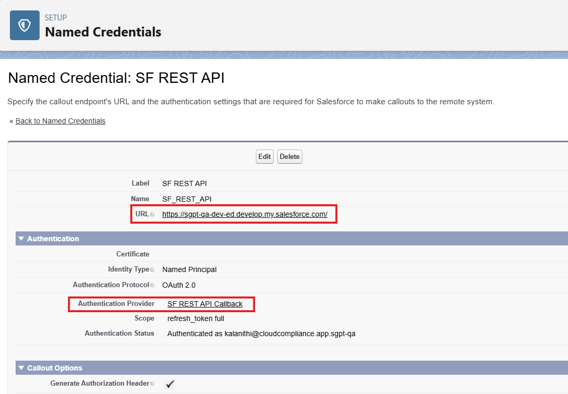Click the Named Credentials shield icon
This screenshot has width=568, height=394.
(x=24, y=25)
